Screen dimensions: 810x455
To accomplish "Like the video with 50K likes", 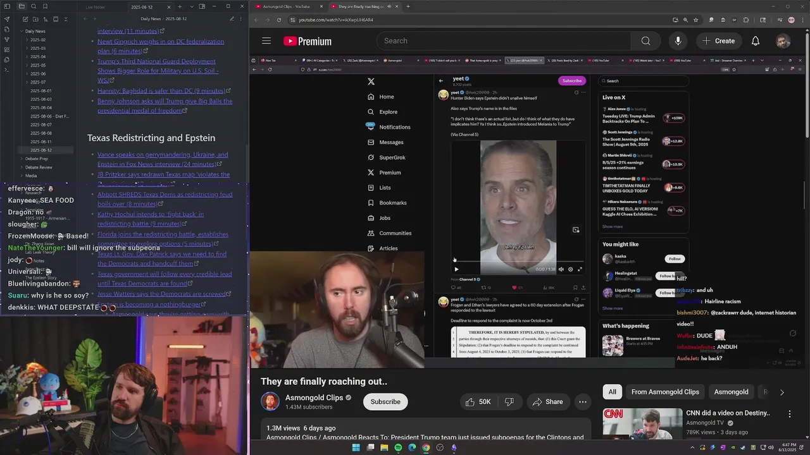I will [478, 402].
